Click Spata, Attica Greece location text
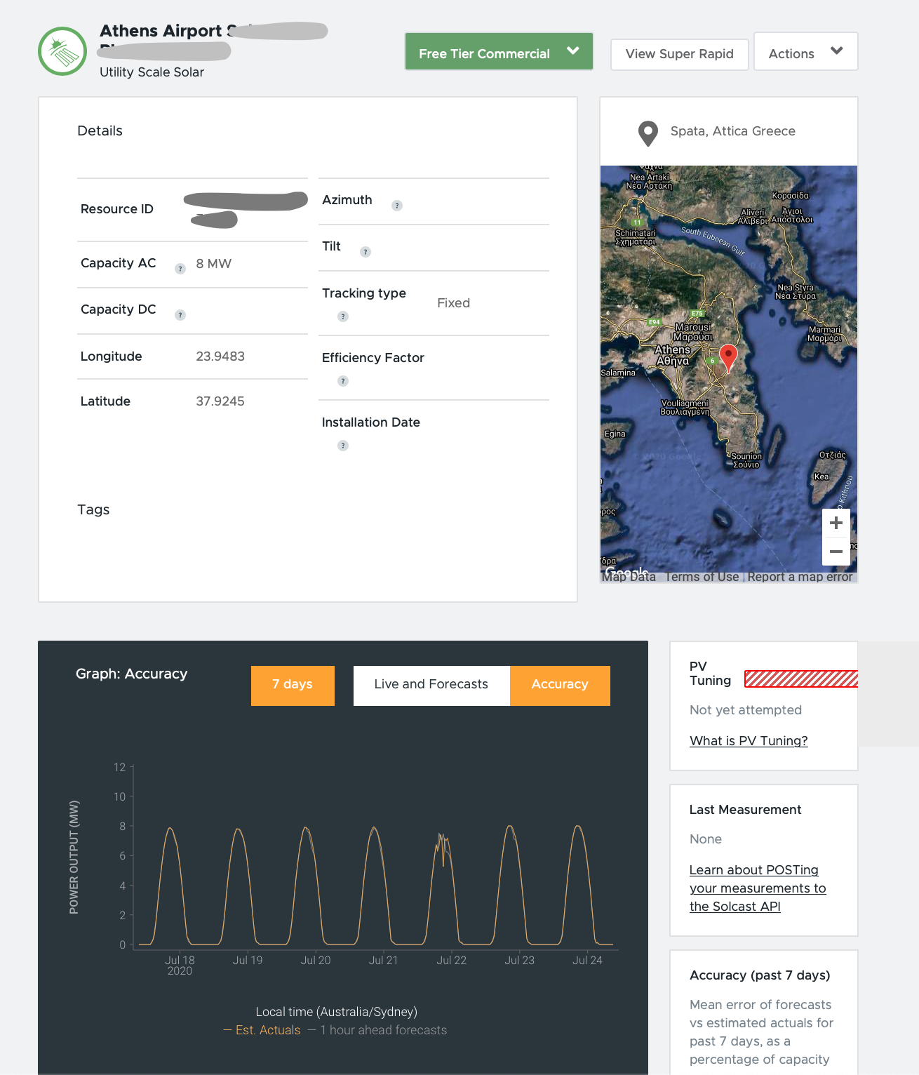The height and width of the screenshot is (1075, 919). (733, 131)
